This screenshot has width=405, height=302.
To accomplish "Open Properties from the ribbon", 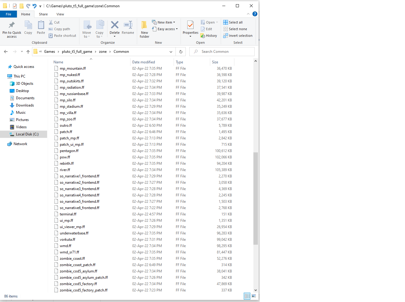I will 190,29.
